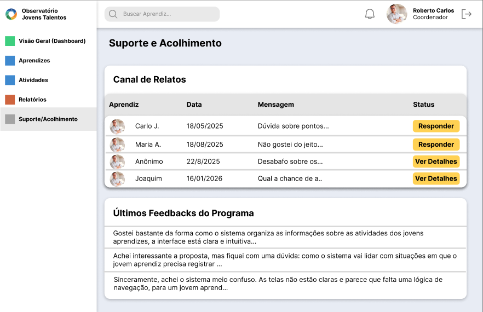
Task: Click the green Visão Geral icon square
Action: click(x=10, y=41)
